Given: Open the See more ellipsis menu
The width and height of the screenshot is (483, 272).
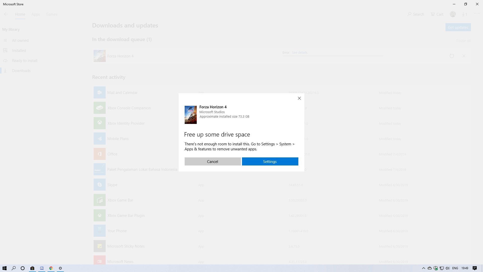Looking at the screenshot, I should (x=477, y=14).
